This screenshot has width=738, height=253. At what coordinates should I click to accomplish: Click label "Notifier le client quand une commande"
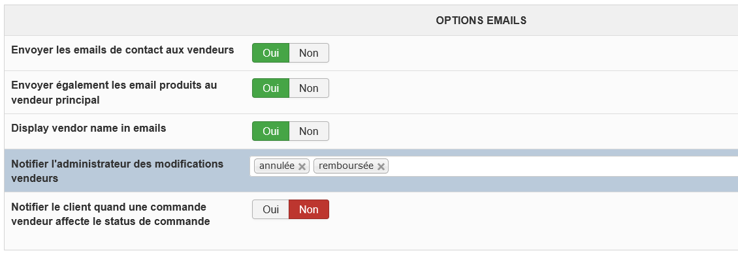pyautogui.click(x=108, y=207)
